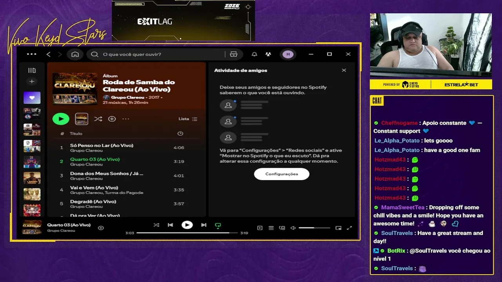Click the 'Configurações' button

pyautogui.click(x=282, y=174)
